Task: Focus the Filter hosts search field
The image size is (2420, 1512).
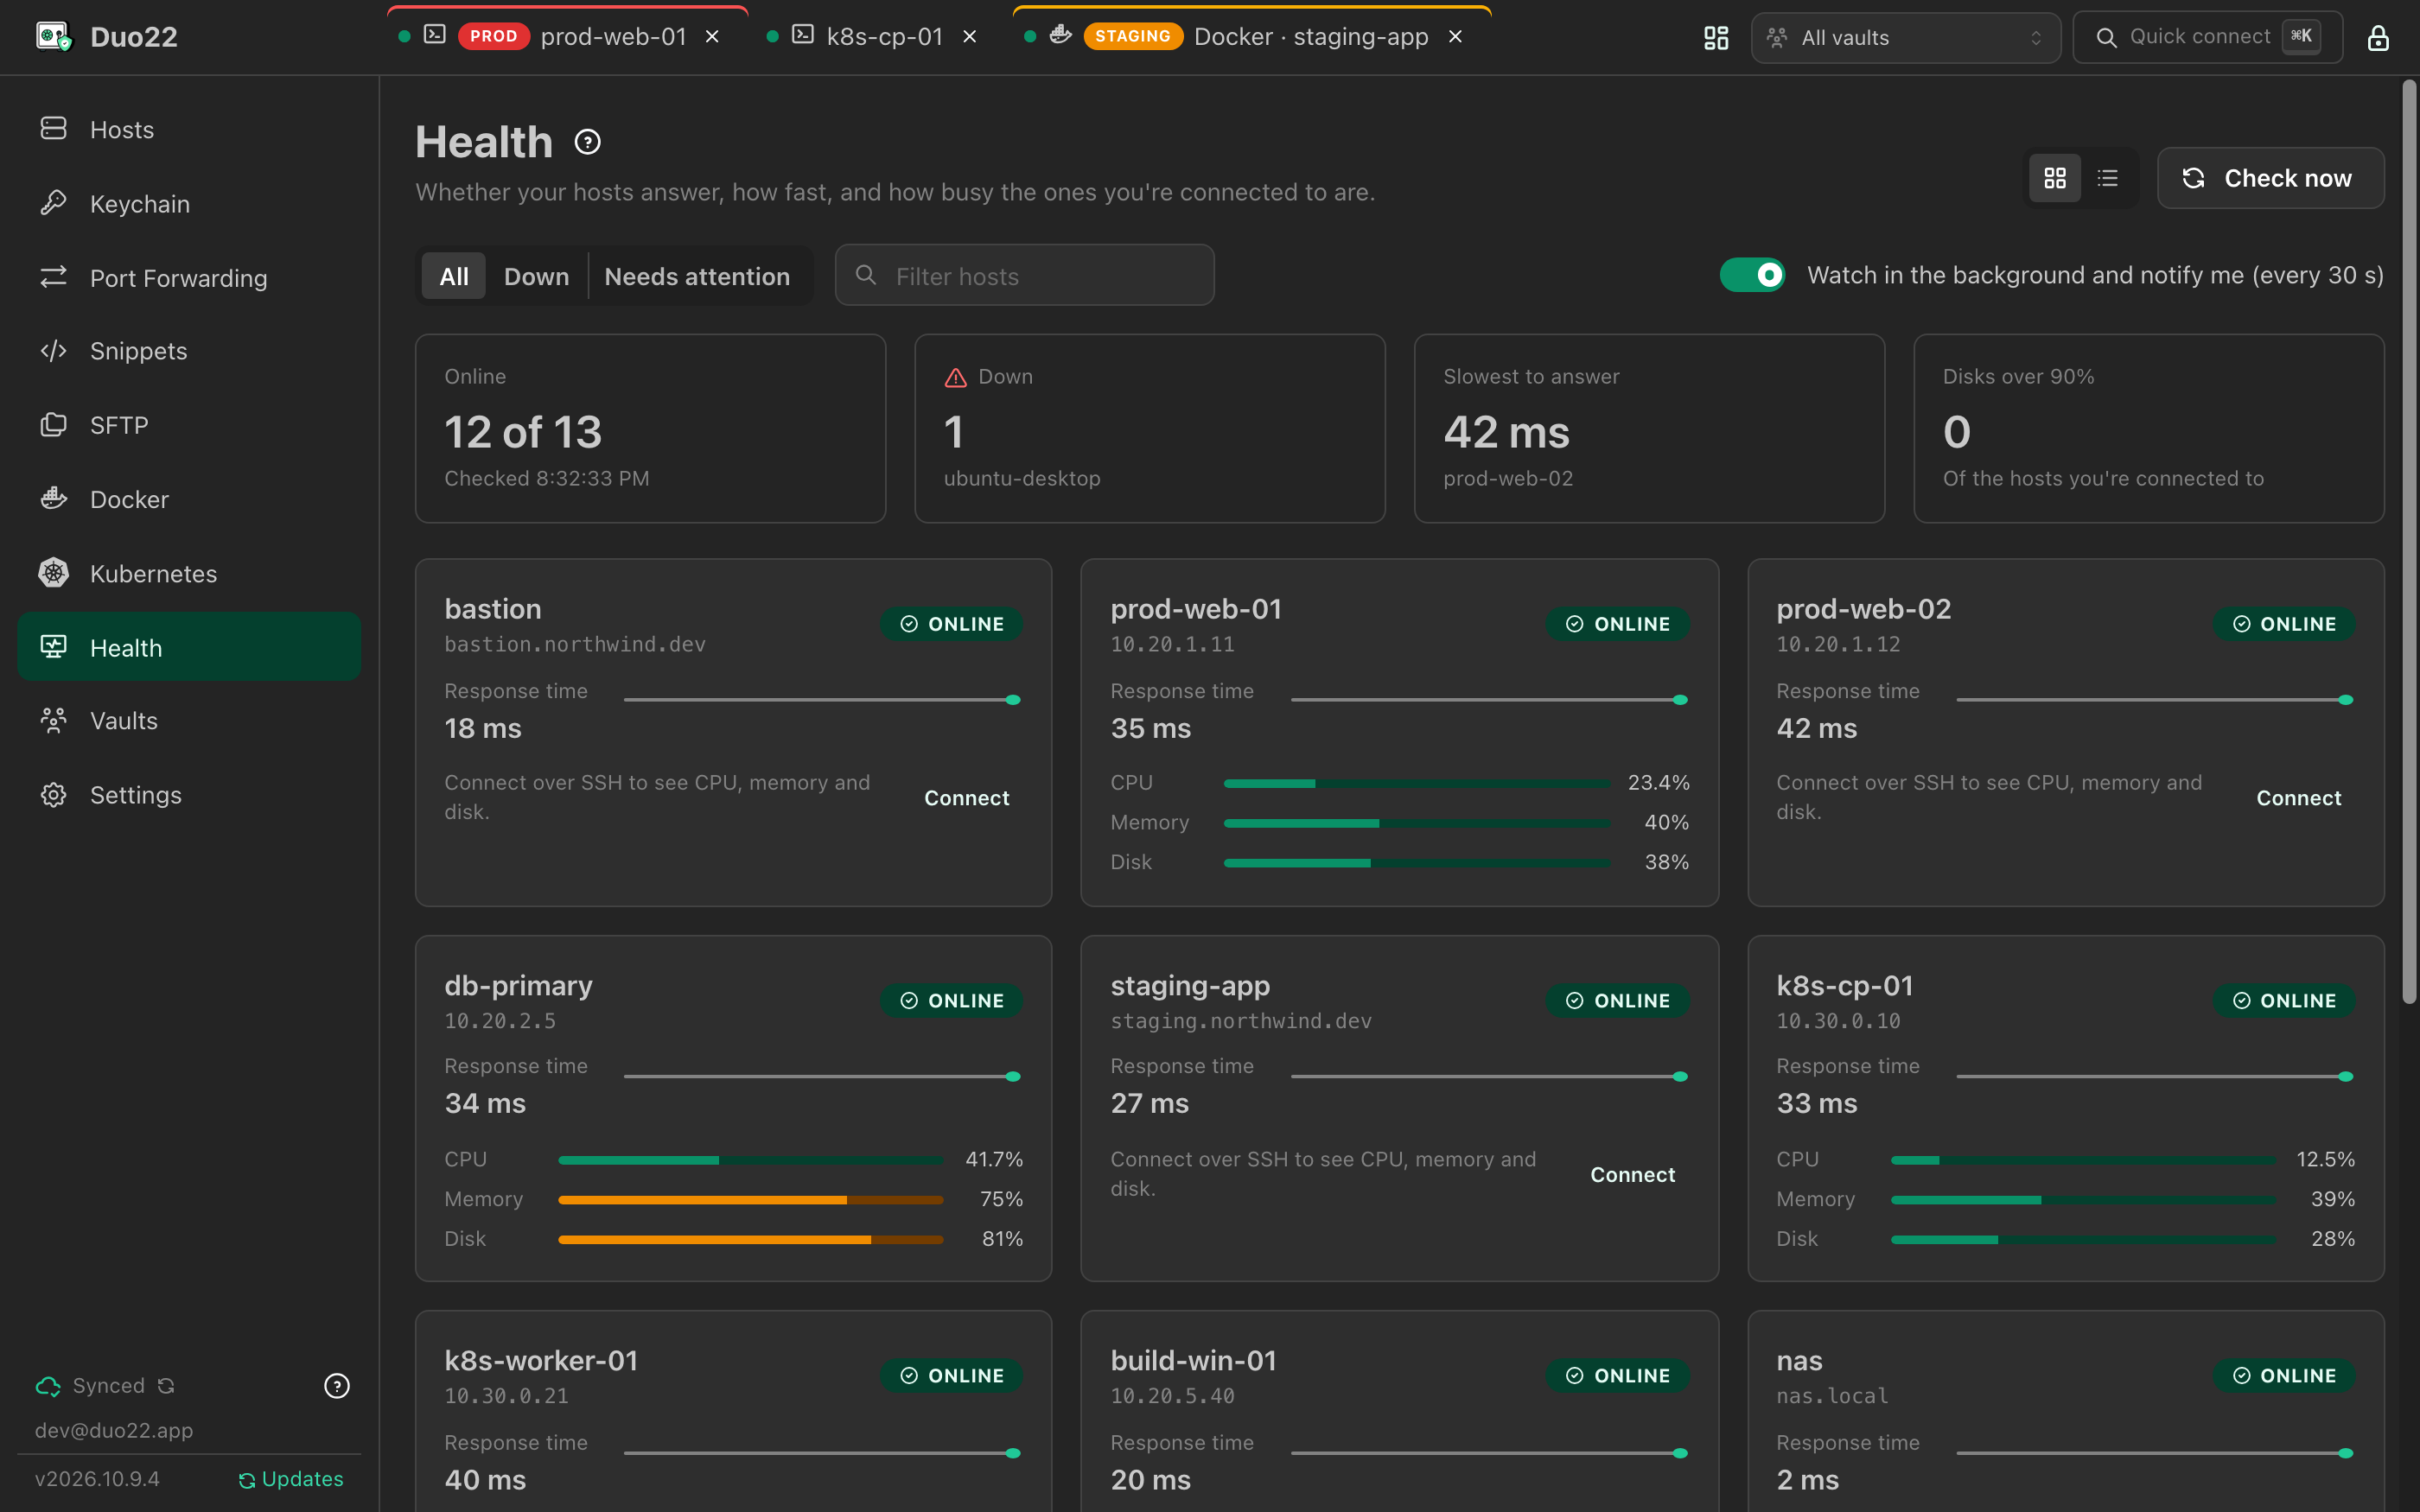Action: click(x=1024, y=275)
